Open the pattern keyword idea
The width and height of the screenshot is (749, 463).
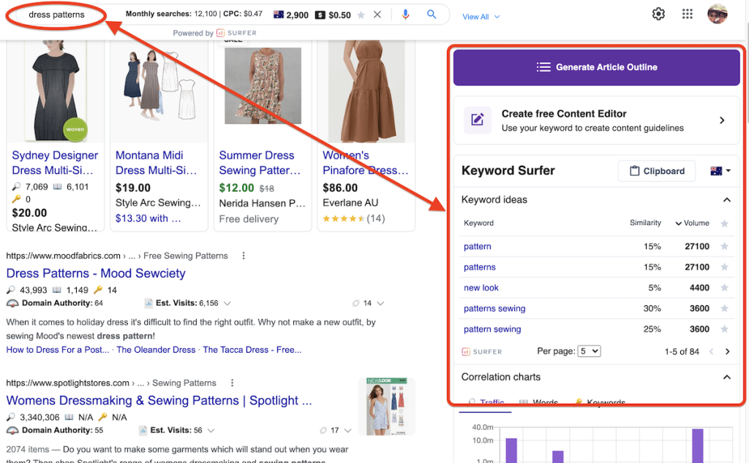[477, 247]
